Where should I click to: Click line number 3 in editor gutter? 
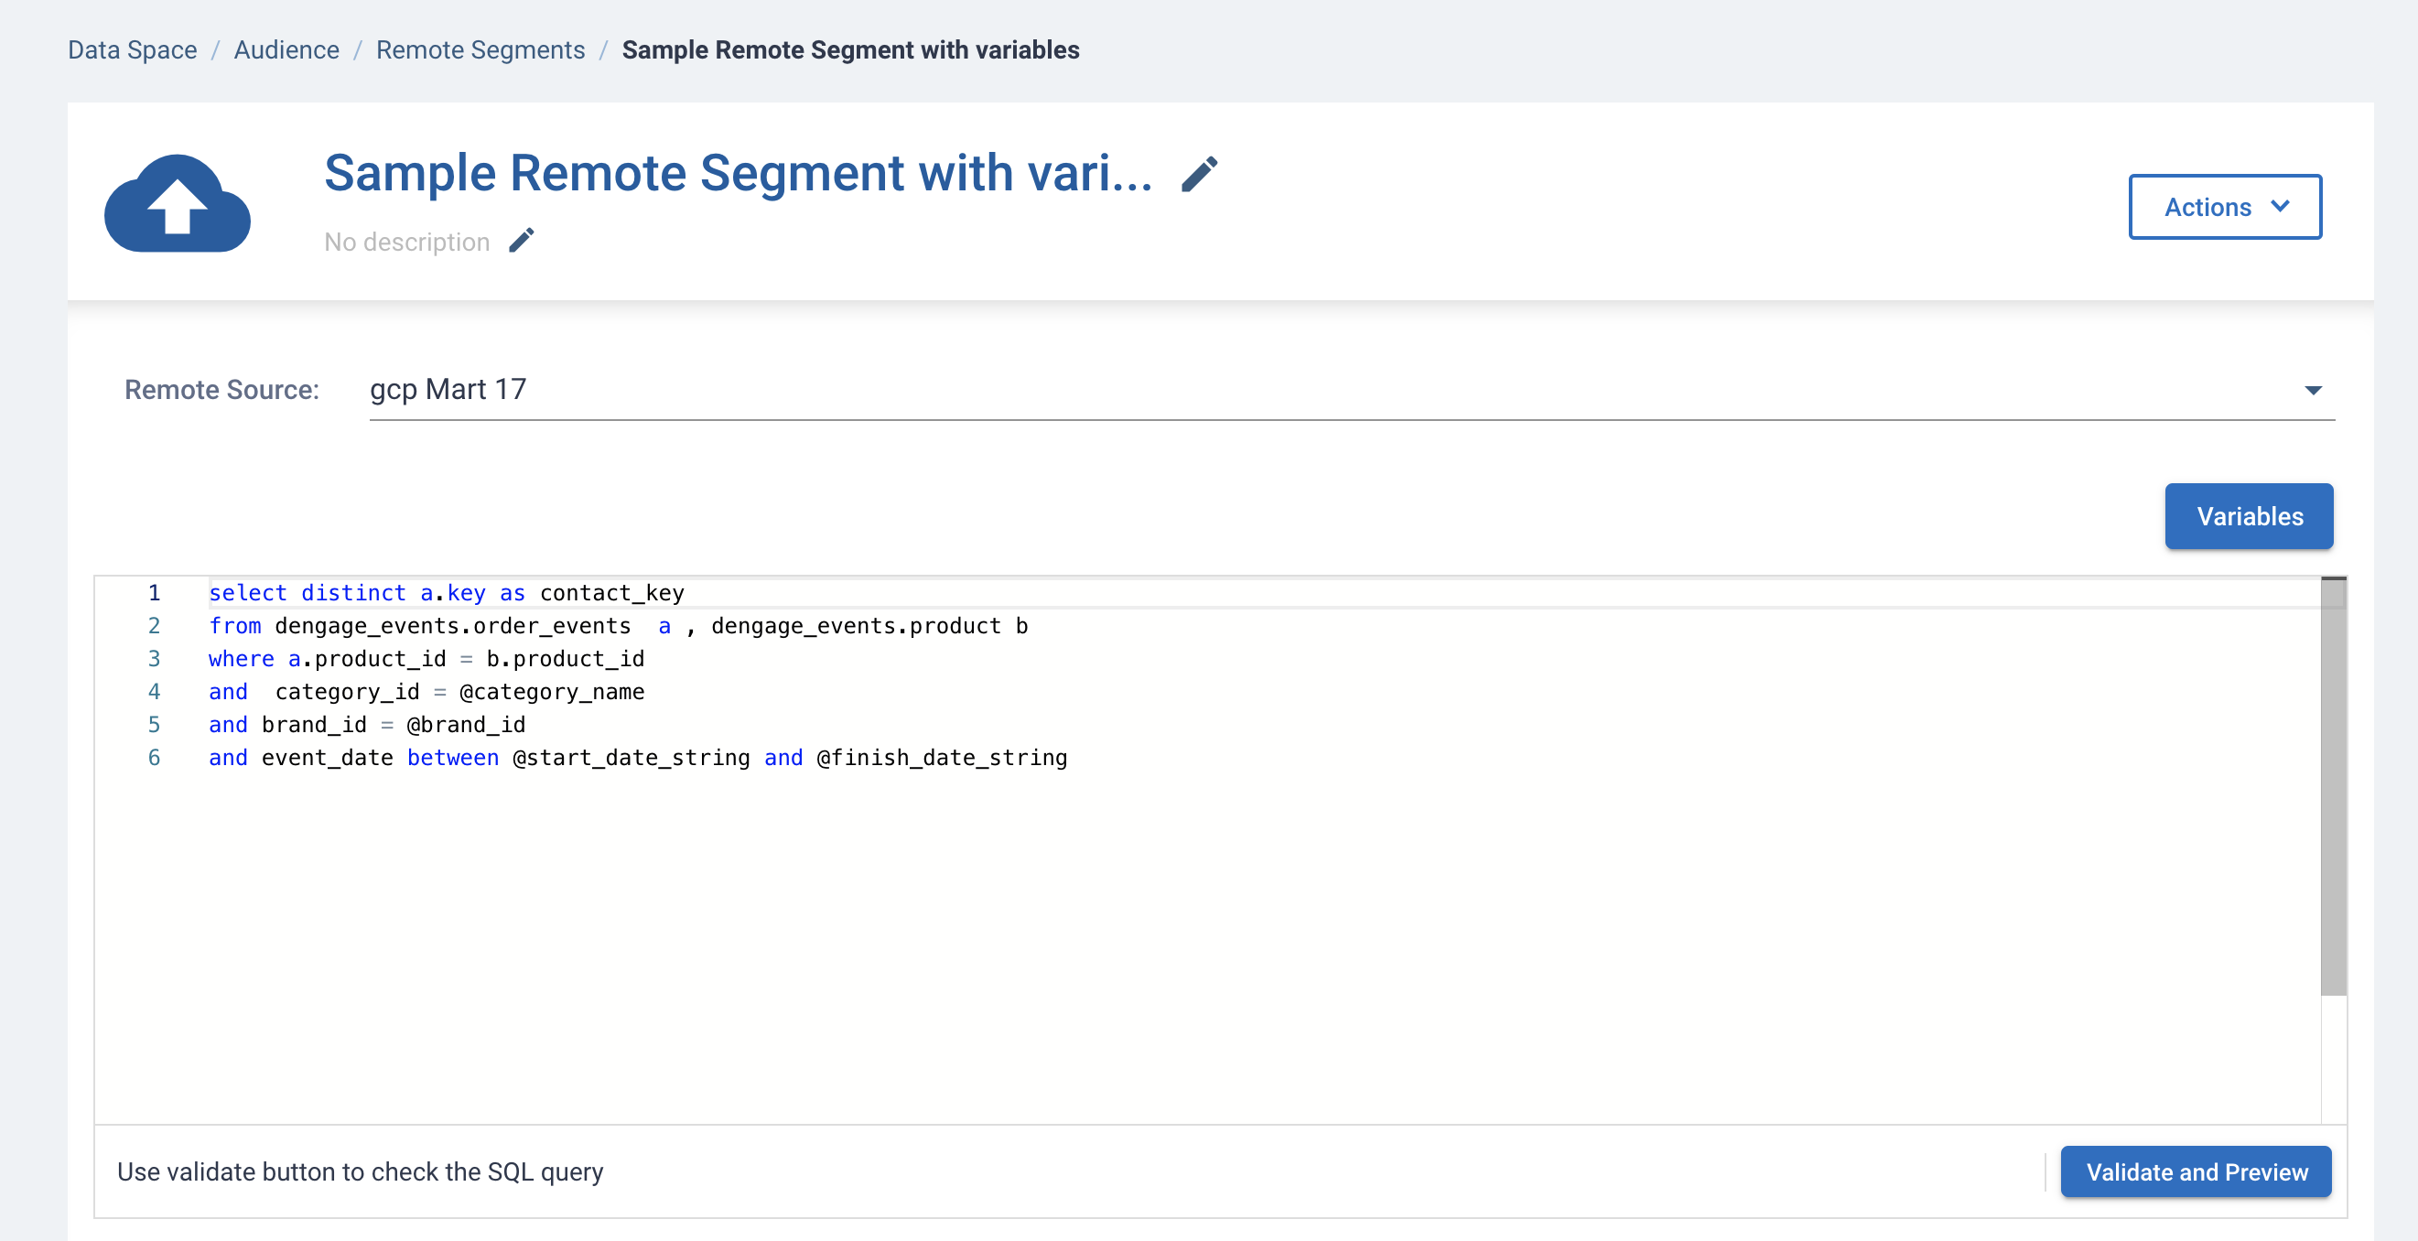tap(154, 659)
